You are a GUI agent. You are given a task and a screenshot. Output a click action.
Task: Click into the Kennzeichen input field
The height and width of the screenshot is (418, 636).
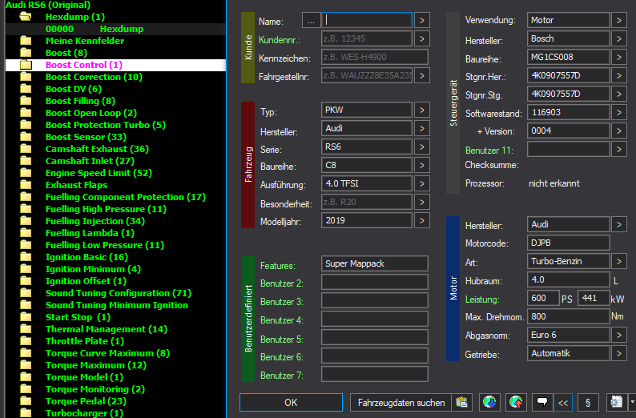click(x=374, y=57)
